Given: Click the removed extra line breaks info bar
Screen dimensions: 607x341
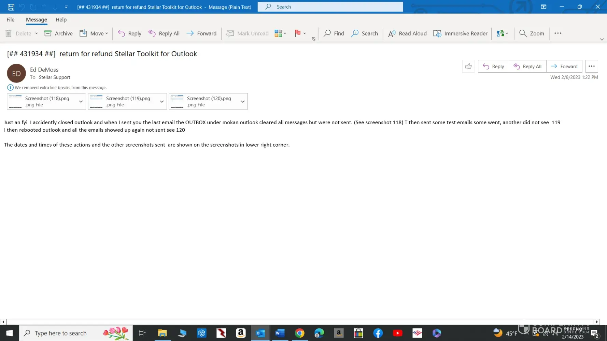Looking at the screenshot, I should coord(57,88).
